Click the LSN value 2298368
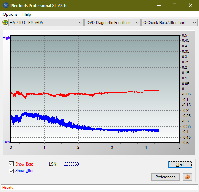The image size is (199, 192). (71, 164)
